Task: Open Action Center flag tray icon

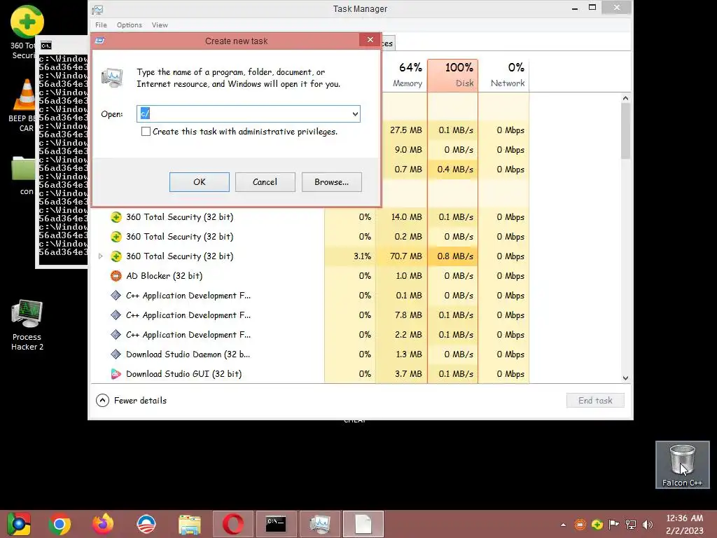Action: point(613,525)
